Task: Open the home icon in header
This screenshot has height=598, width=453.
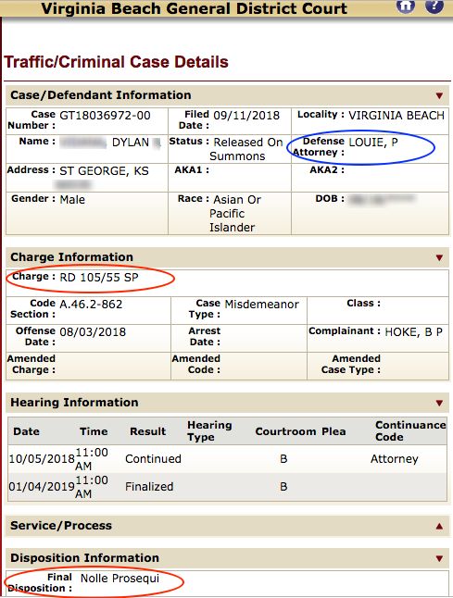Action: pos(406,6)
